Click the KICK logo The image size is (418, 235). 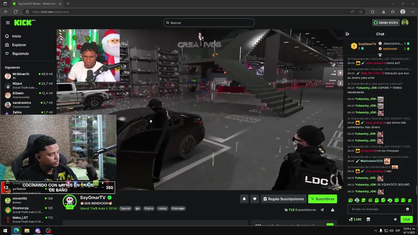click(24, 23)
